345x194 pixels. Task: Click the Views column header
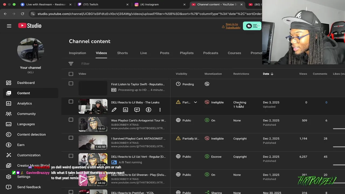pyautogui.click(x=303, y=74)
